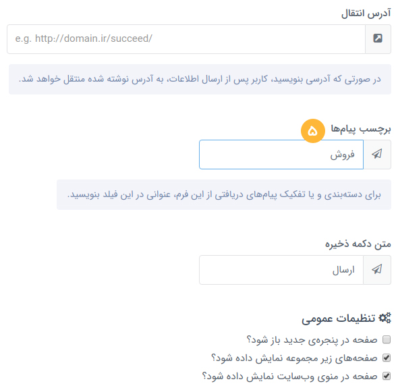Click the صفحه‌های زیر مجموعه نمایش داده شود؟ label text
This screenshot has width=396, height=388.
(294, 358)
